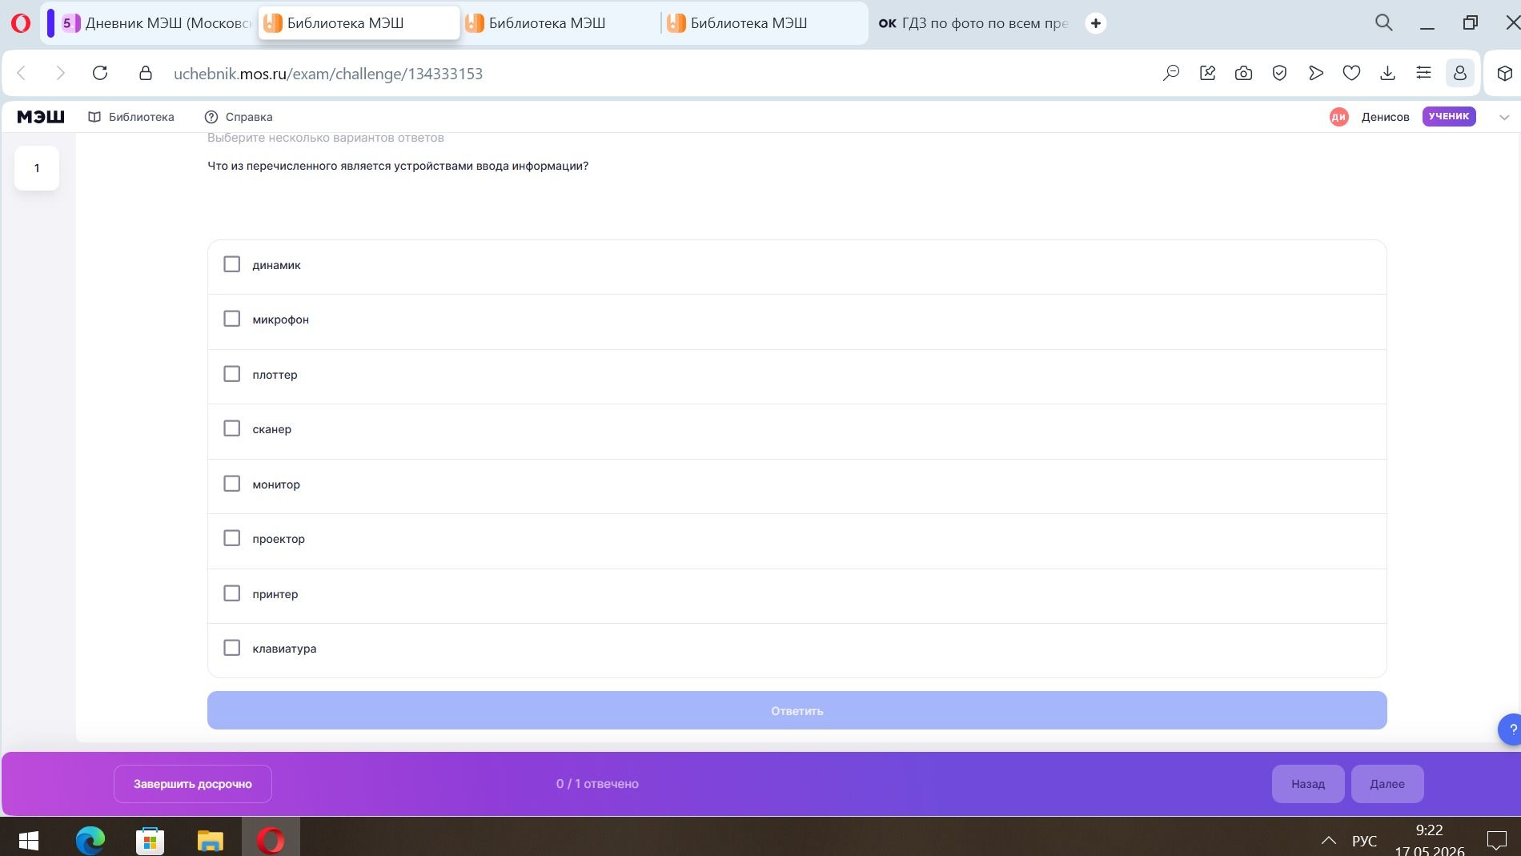Tick the микрофон checkbox
This screenshot has height=856, width=1521.
click(x=231, y=319)
